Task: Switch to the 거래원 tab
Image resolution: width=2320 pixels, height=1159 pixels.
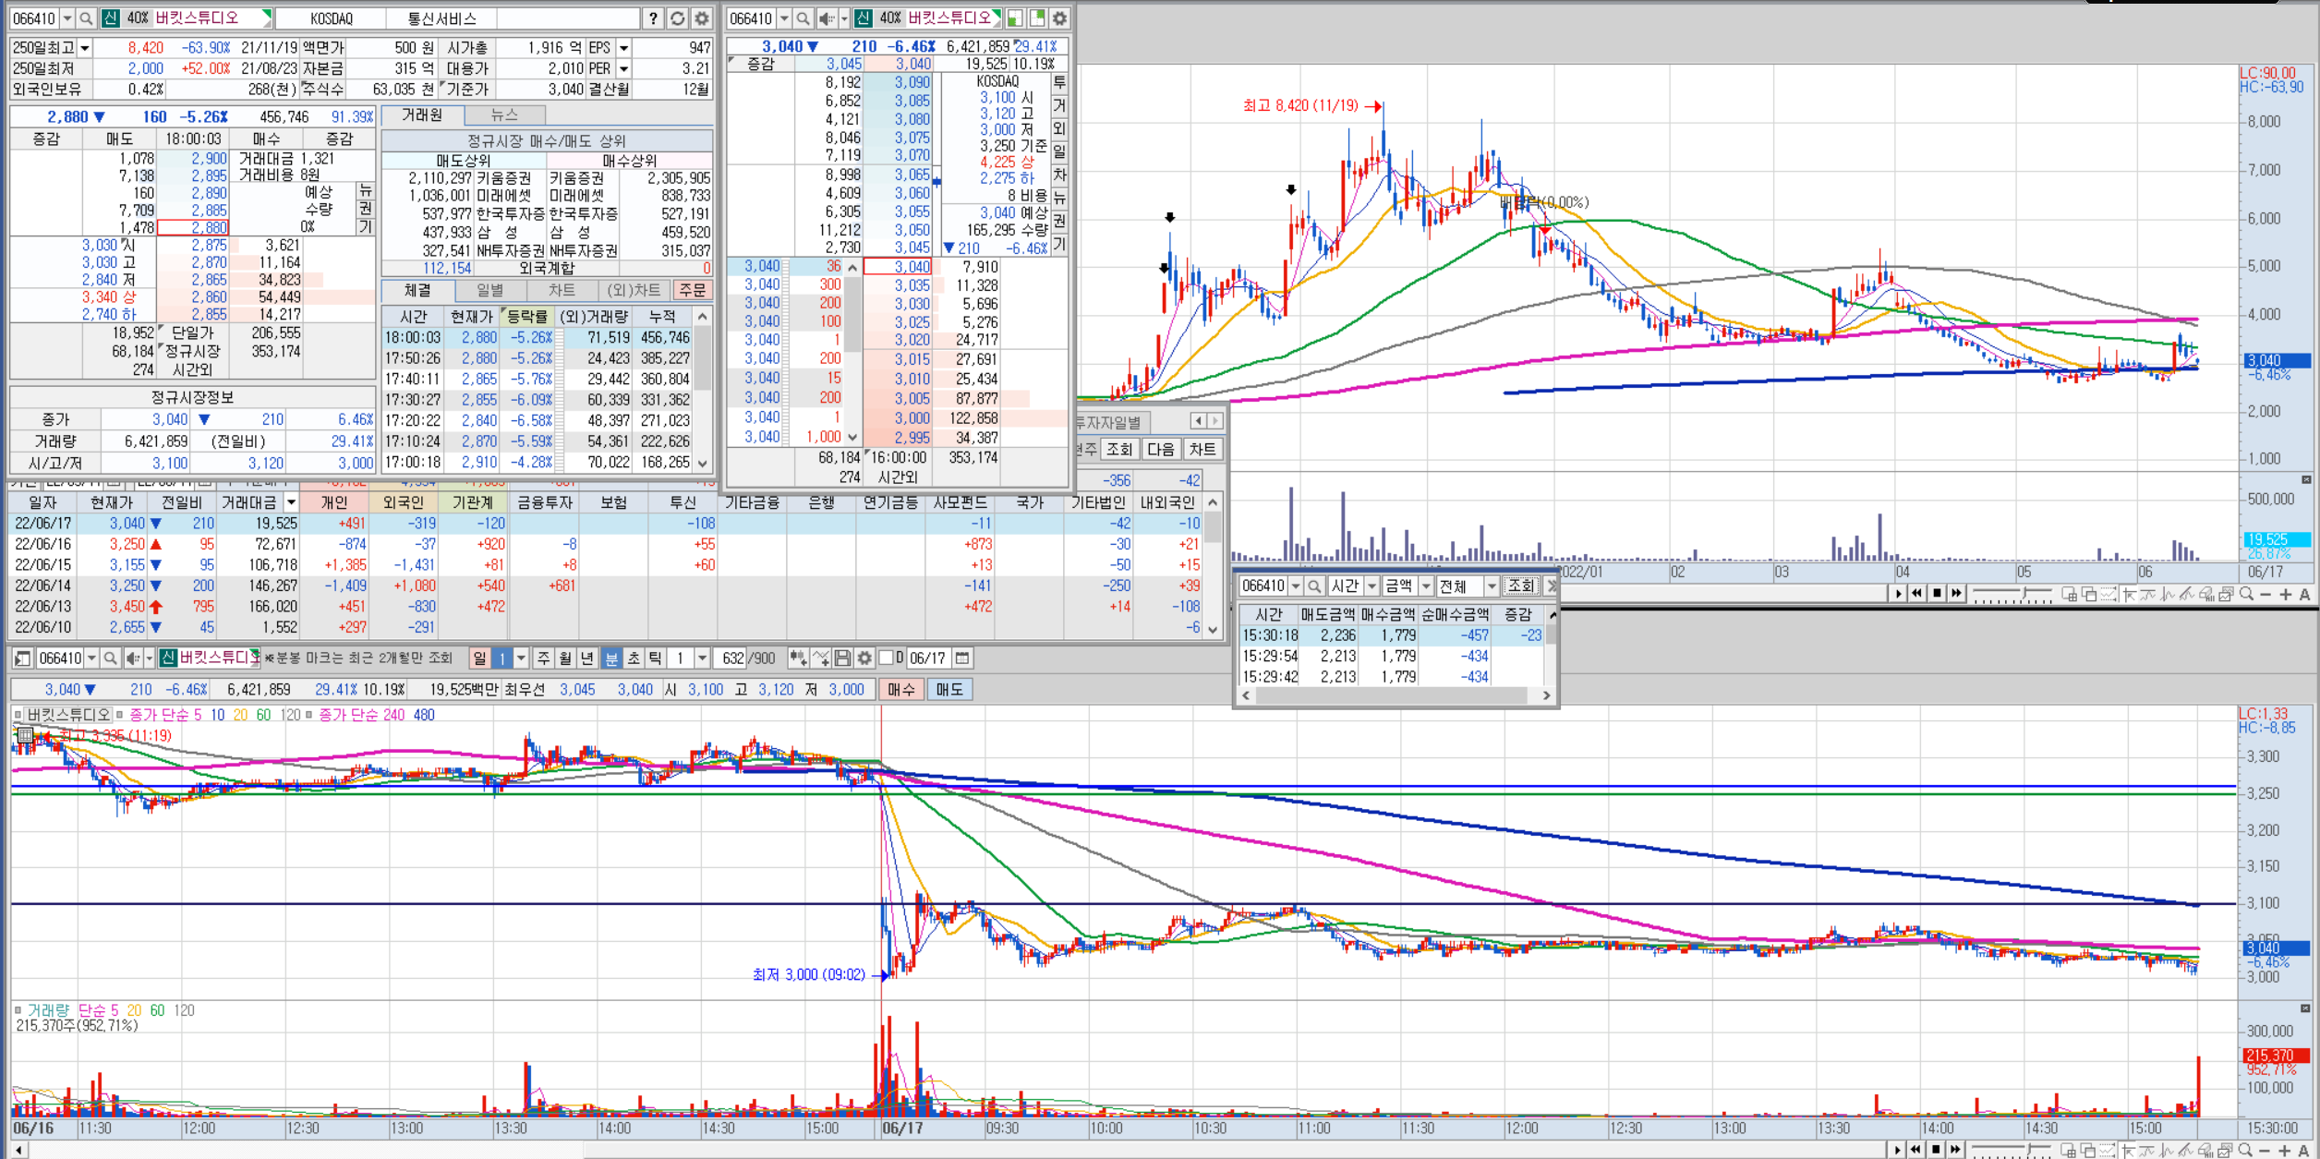Action: 422,115
